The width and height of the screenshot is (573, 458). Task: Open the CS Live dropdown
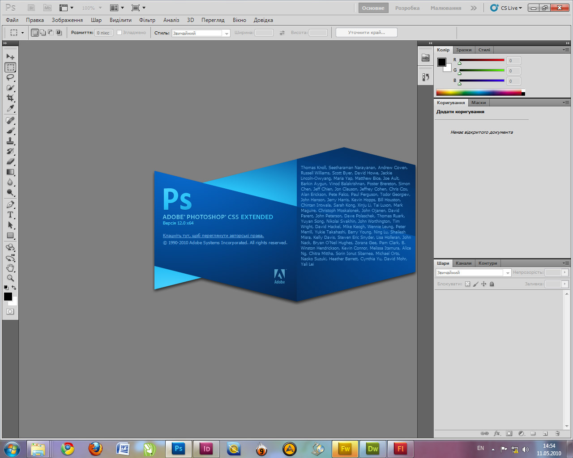tap(506, 8)
